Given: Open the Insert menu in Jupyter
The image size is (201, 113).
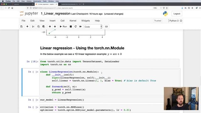Looking at the screenshot, I should pyautogui.click(x=52, y=21).
